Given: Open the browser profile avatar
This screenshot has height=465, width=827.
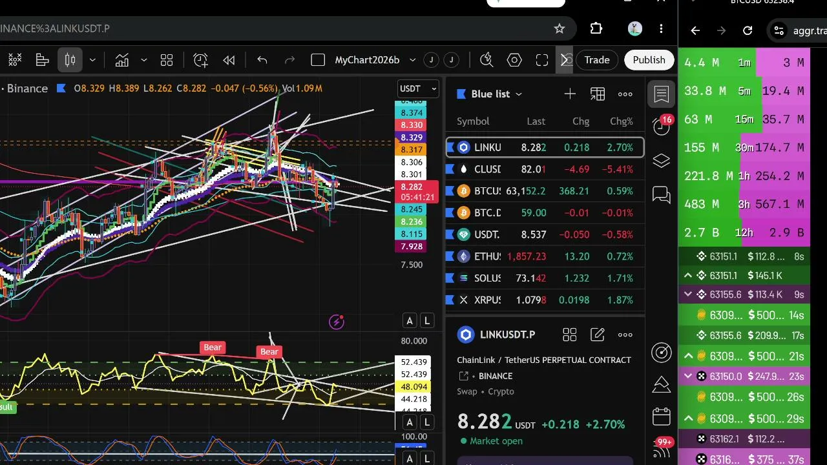Looking at the screenshot, I should pyautogui.click(x=634, y=28).
